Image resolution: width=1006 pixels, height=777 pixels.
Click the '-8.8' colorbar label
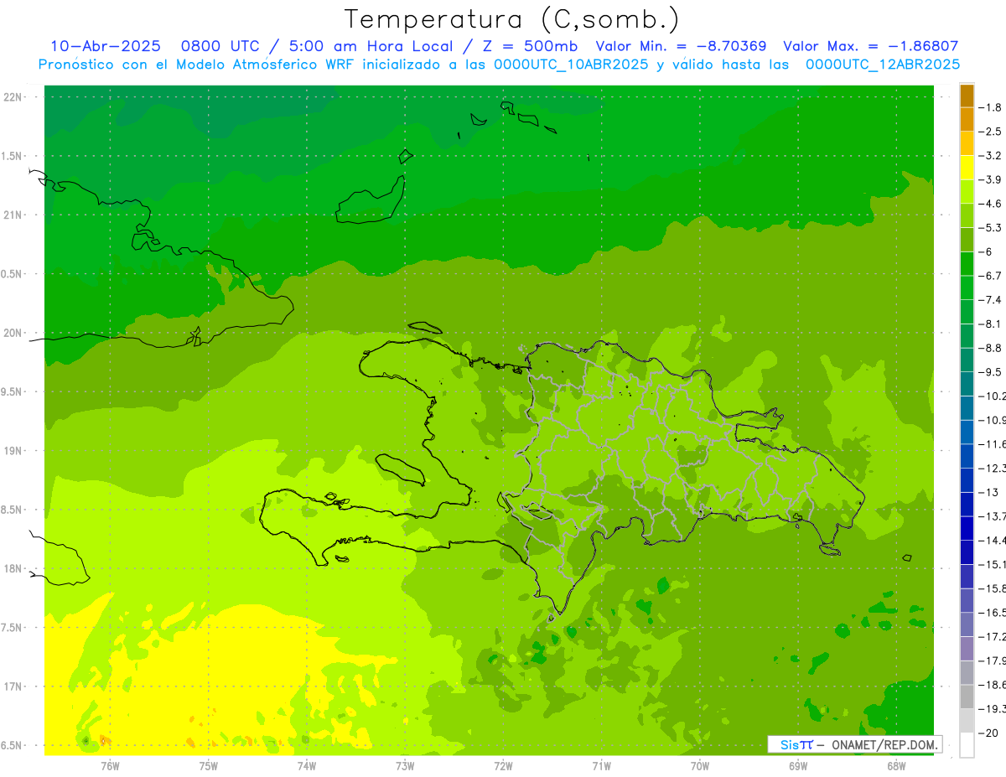(x=992, y=348)
